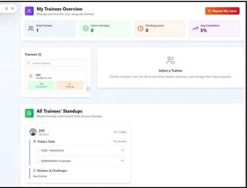Select trainee jojo in the Trainees list
The image size is (247, 188).
[x=55, y=82]
